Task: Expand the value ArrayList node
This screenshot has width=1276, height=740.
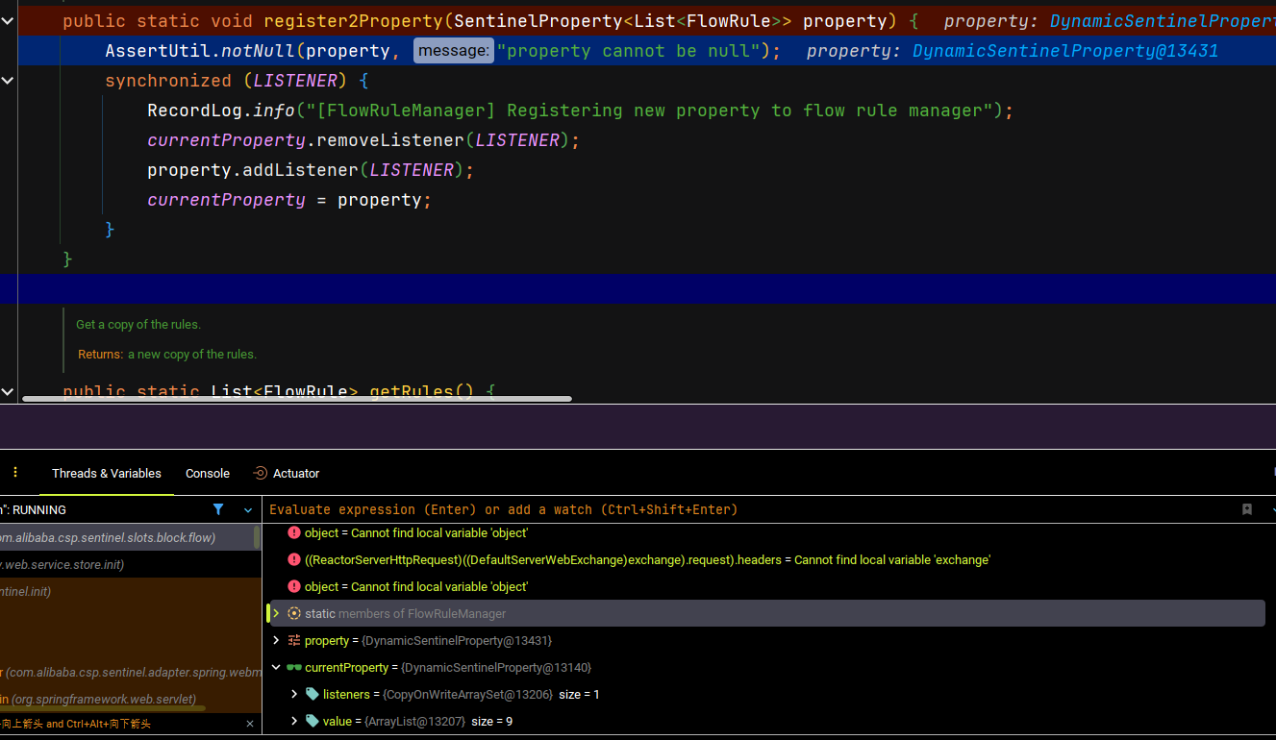Action: point(294,721)
